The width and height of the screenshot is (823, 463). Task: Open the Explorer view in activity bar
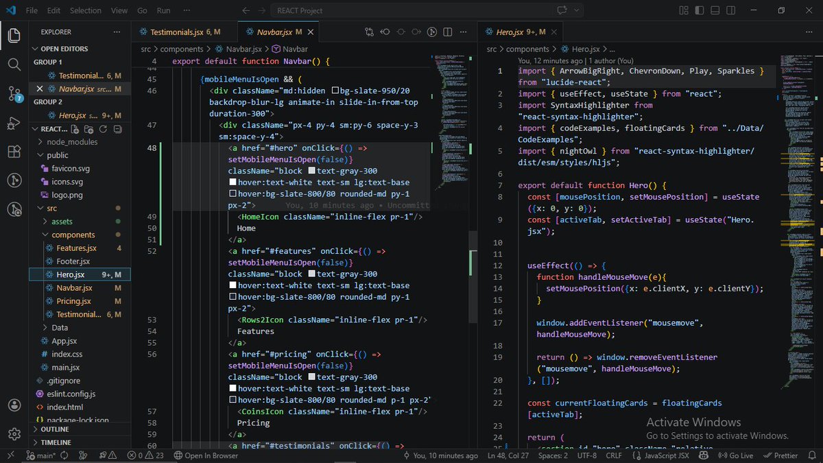click(x=14, y=35)
